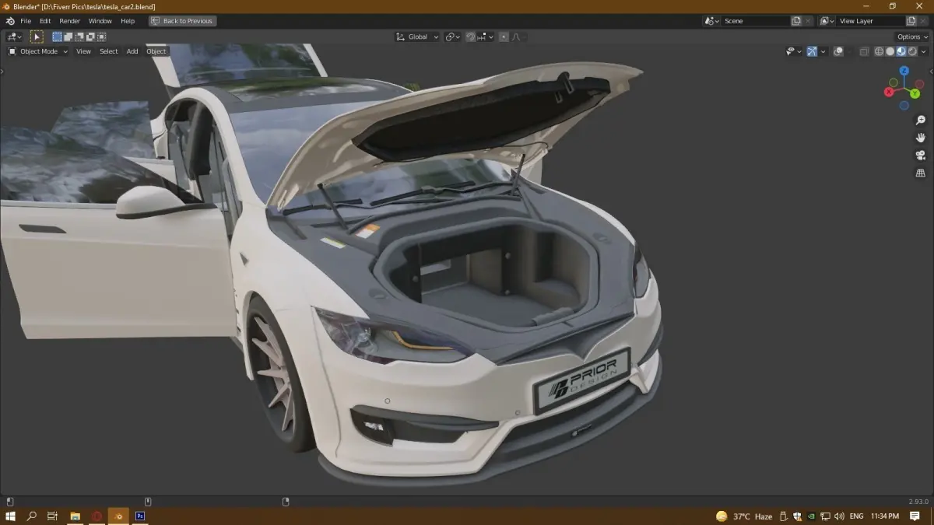The height and width of the screenshot is (525, 934).
Task: Click the Scene name field
Action: point(755,21)
